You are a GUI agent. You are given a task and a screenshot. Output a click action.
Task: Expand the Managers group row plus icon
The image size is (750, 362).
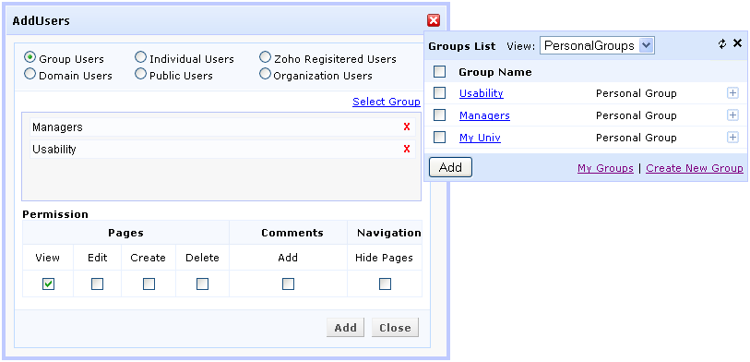pos(732,115)
